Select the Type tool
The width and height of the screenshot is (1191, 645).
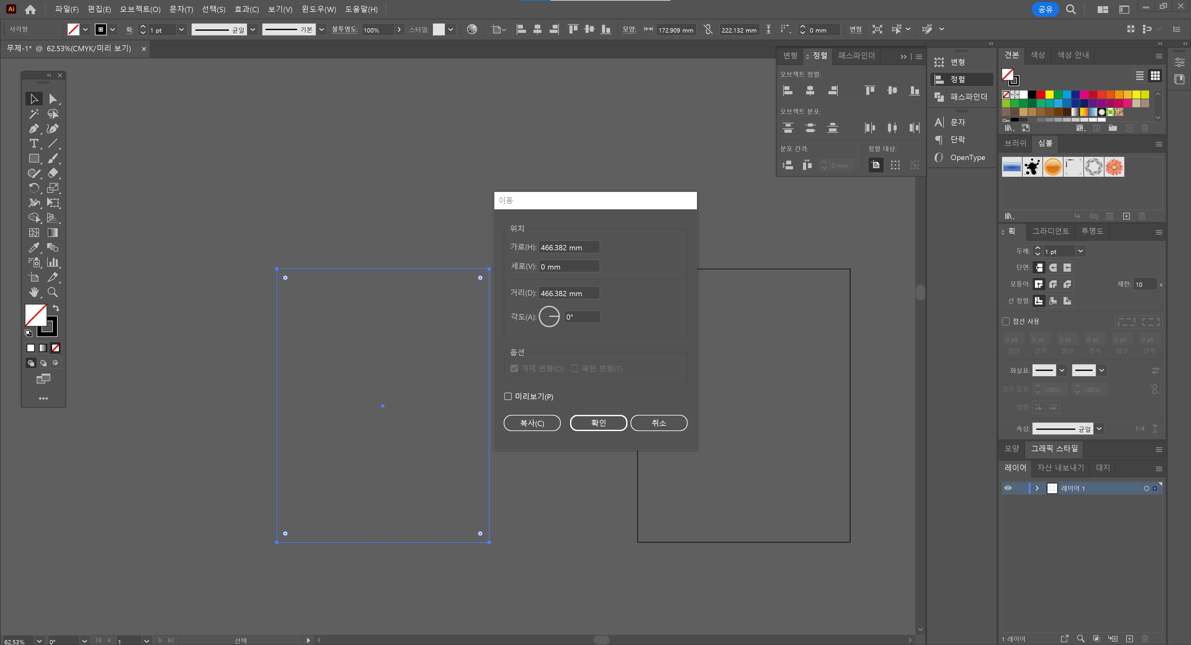[33, 144]
